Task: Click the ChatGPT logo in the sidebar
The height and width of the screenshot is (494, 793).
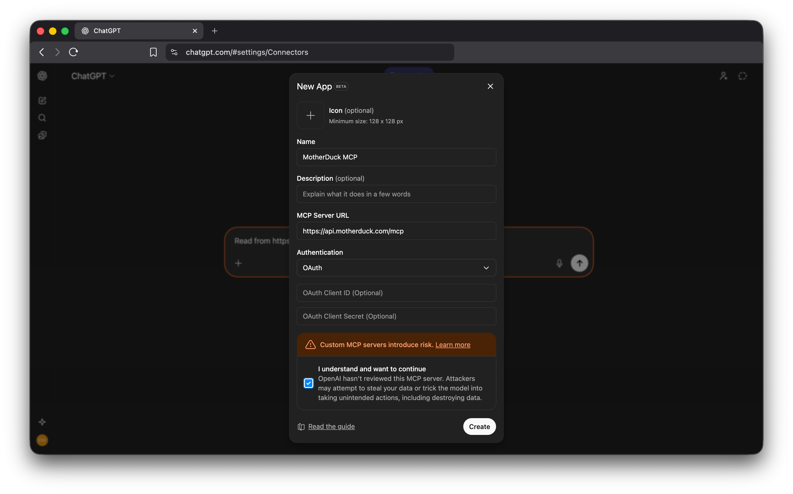Action: 42,76
